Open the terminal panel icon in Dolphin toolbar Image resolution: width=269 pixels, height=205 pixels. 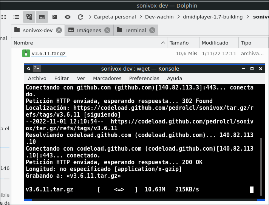pos(55,17)
